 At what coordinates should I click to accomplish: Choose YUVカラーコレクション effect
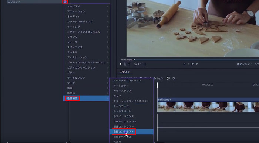click(131, 80)
